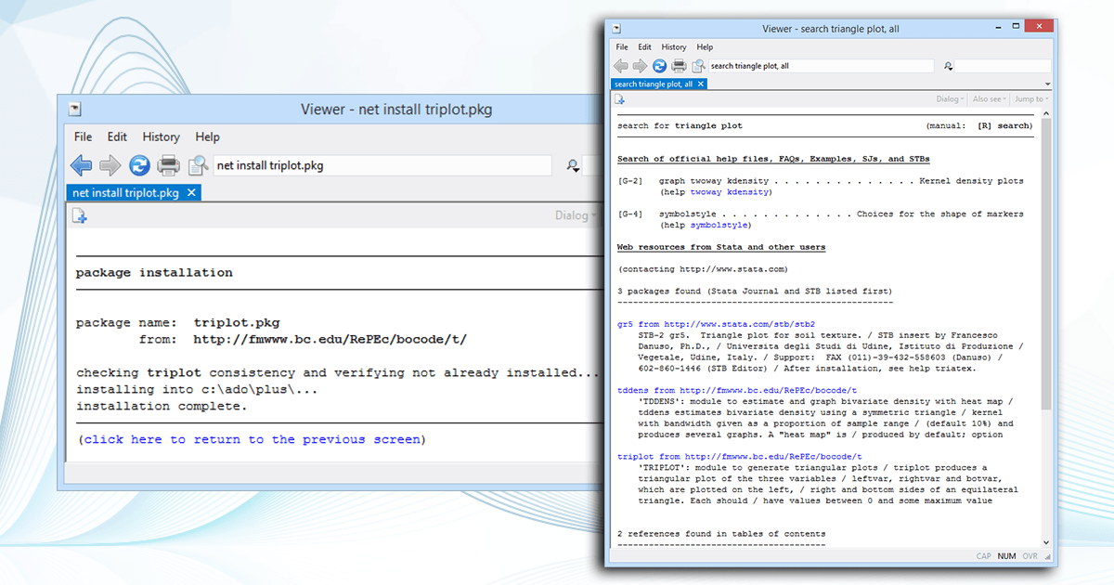Click 'installation complete.' text
The image size is (1114, 585).
pyautogui.click(x=162, y=406)
